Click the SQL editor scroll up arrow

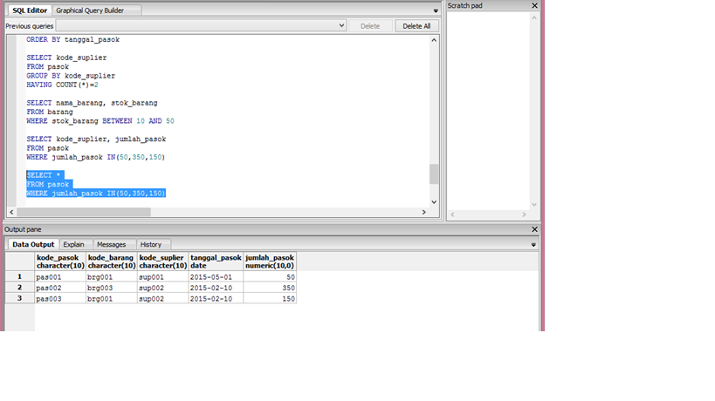(434, 40)
